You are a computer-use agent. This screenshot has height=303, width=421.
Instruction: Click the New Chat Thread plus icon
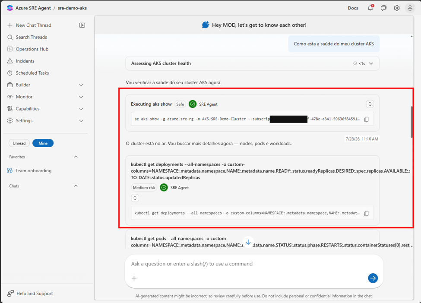click(10, 25)
